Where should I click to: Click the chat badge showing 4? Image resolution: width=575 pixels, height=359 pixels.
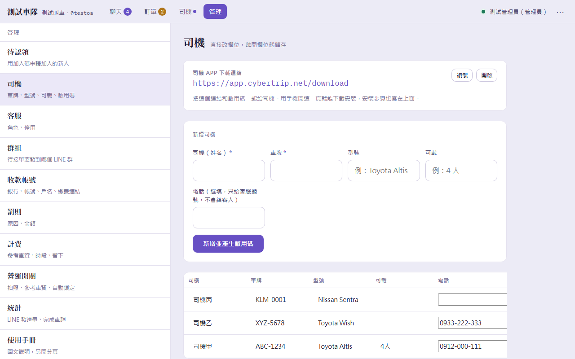128,12
